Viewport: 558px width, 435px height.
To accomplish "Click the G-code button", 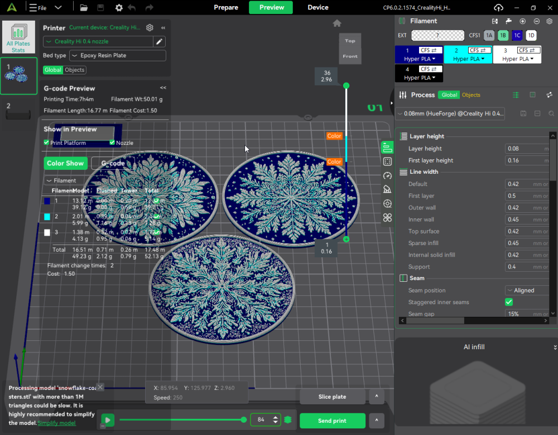I will pyautogui.click(x=113, y=163).
